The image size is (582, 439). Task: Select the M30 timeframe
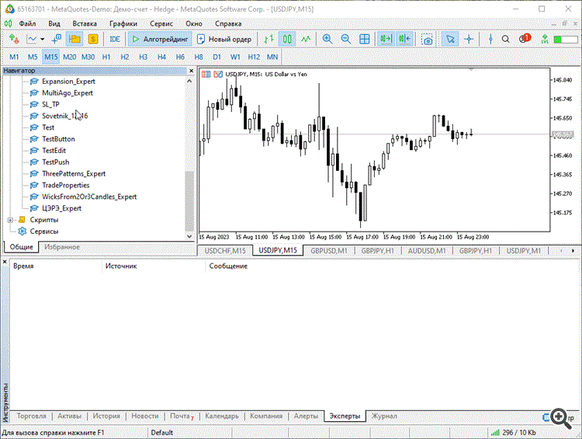pyautogui.click(x=88, y=57)
